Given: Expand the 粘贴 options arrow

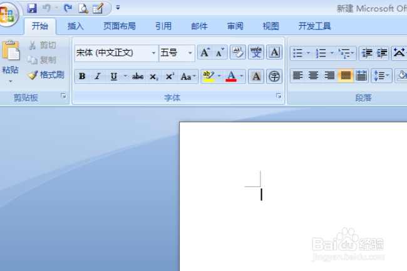Looking at the screenshot, I should click(11, 81).
